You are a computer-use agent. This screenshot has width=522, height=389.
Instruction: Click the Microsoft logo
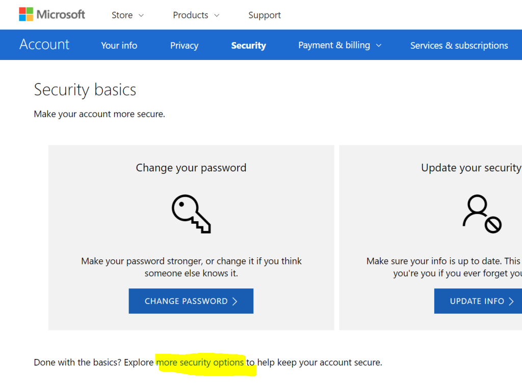coord(52,15)
